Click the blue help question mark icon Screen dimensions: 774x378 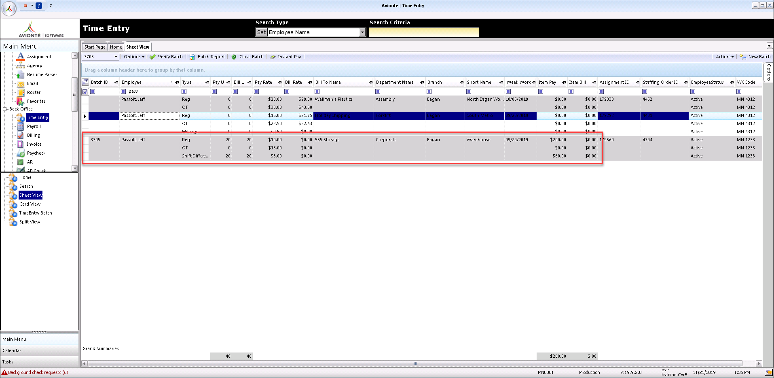39,6
